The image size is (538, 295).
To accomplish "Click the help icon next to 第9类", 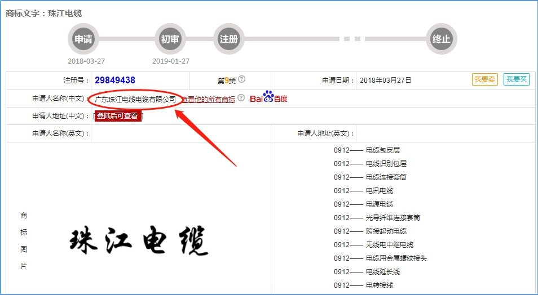I will click(x=242, y=79).
